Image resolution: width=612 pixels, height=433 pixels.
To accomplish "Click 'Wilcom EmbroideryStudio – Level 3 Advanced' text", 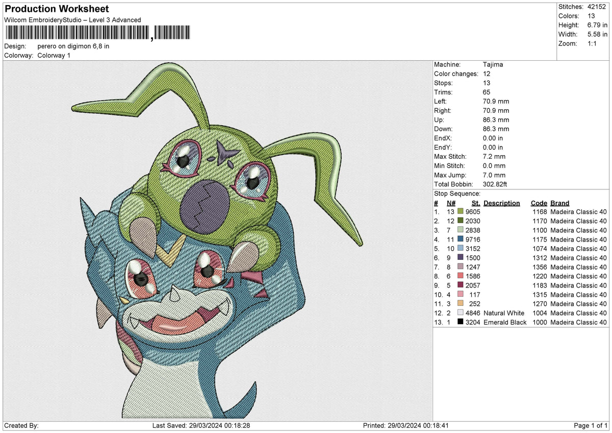I will 72,20.
